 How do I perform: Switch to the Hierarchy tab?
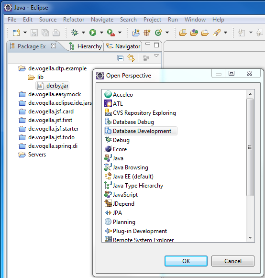86,46
